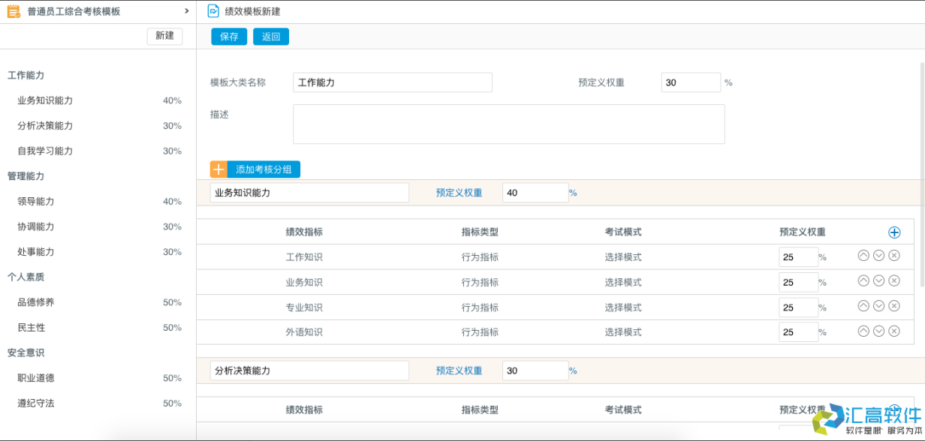Move the 外语知识 indicator up
The height and width of the screenshot is (441, 925).
coord(863,331)
